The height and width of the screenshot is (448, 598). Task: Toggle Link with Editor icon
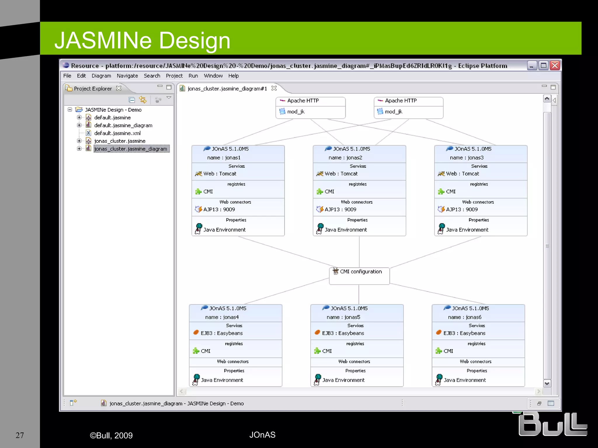143,100
